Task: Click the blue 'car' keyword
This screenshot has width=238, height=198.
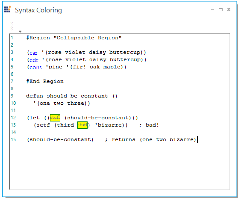Action: 33,53
